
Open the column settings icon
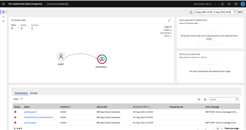[205, 99]
